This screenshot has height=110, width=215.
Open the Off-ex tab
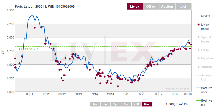[151, 6]
